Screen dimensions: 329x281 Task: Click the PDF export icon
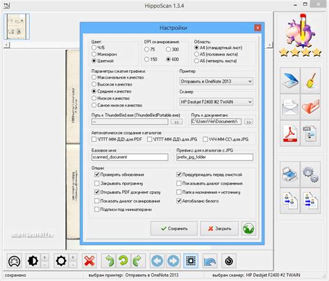(x=290, y=134)
